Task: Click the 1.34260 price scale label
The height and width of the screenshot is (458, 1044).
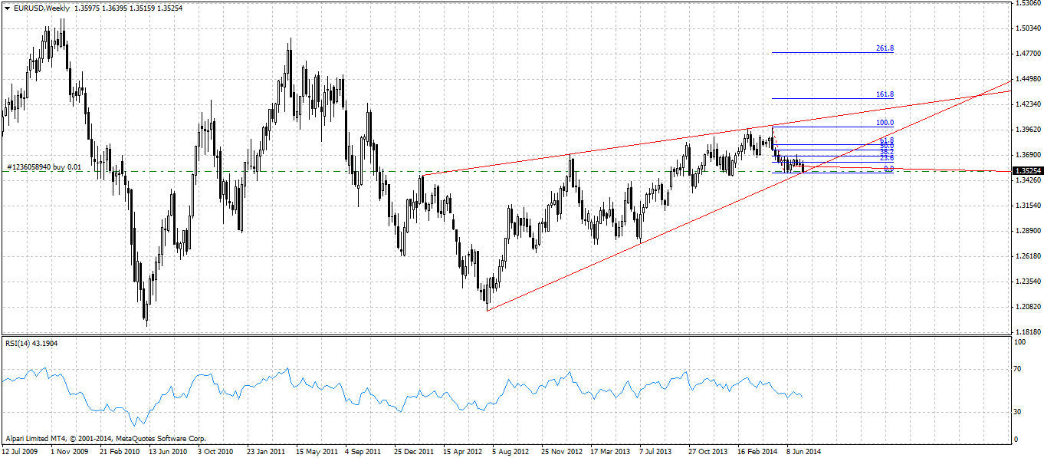Action: click(x=1026, y=180)
